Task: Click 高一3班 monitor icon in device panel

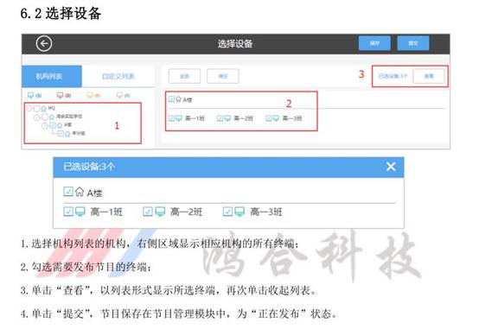Action: click(276, 118)
